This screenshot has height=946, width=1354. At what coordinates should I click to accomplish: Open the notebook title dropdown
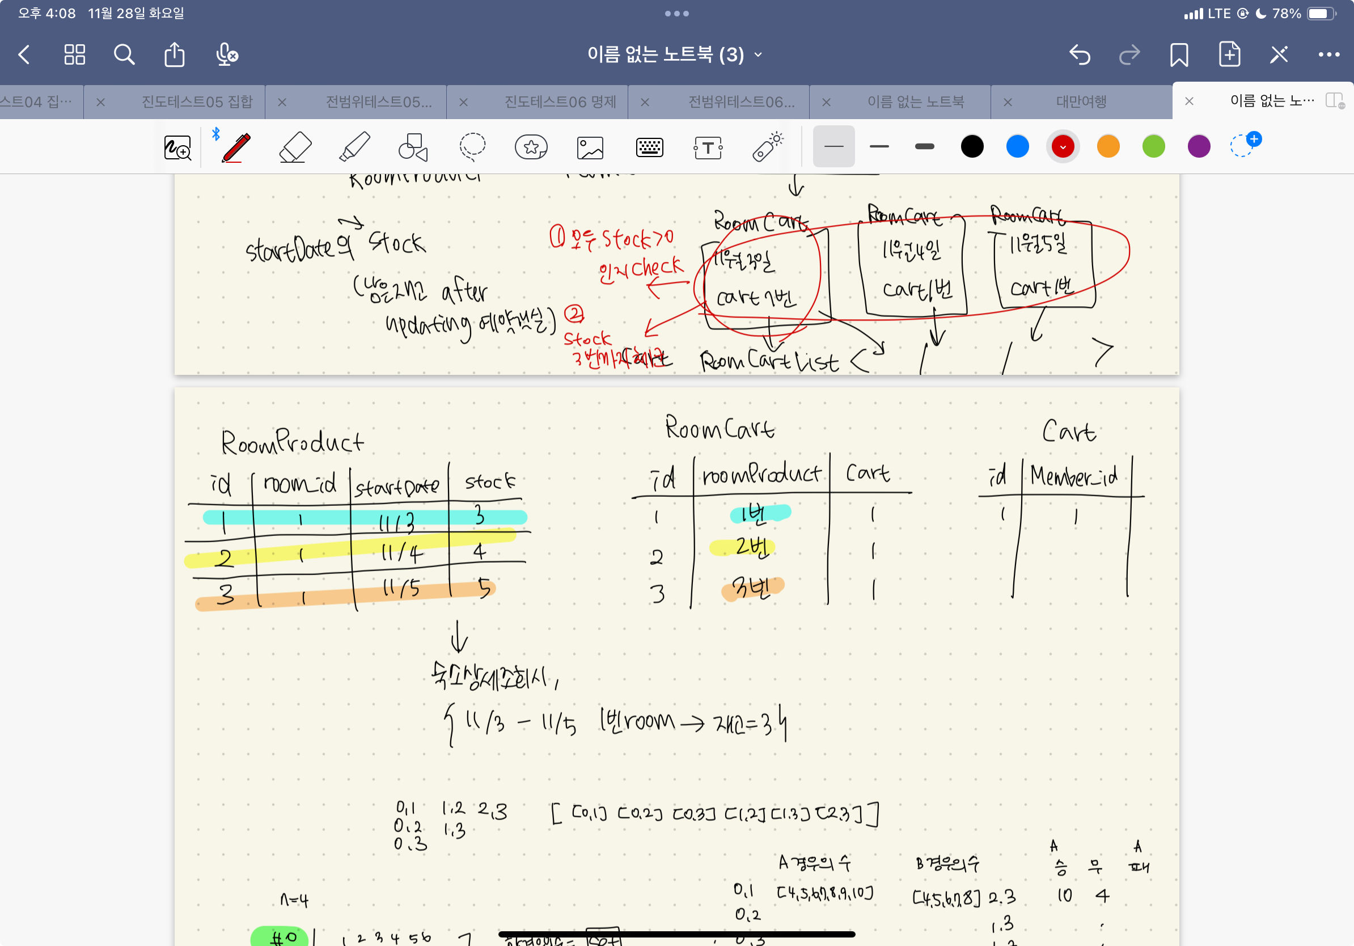coord(675,55)
